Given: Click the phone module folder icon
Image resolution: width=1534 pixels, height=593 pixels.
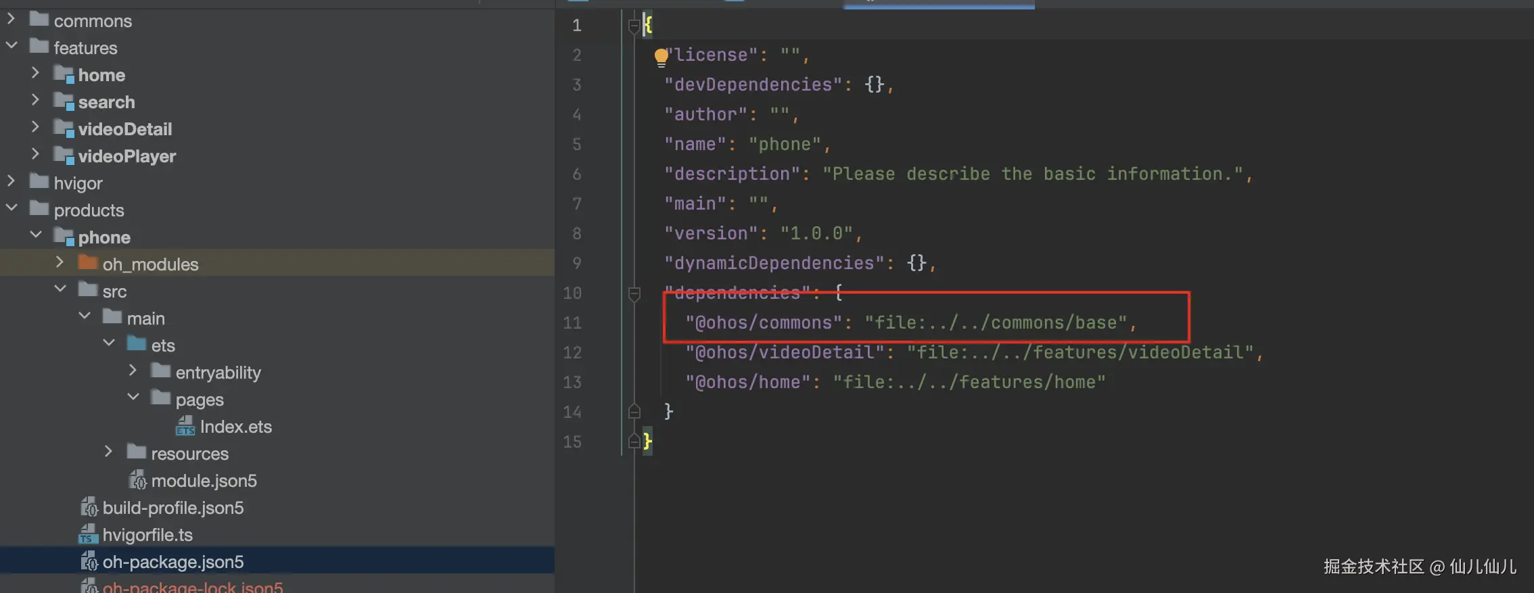Looking at the screenshot, I should (x=64, y=237).
